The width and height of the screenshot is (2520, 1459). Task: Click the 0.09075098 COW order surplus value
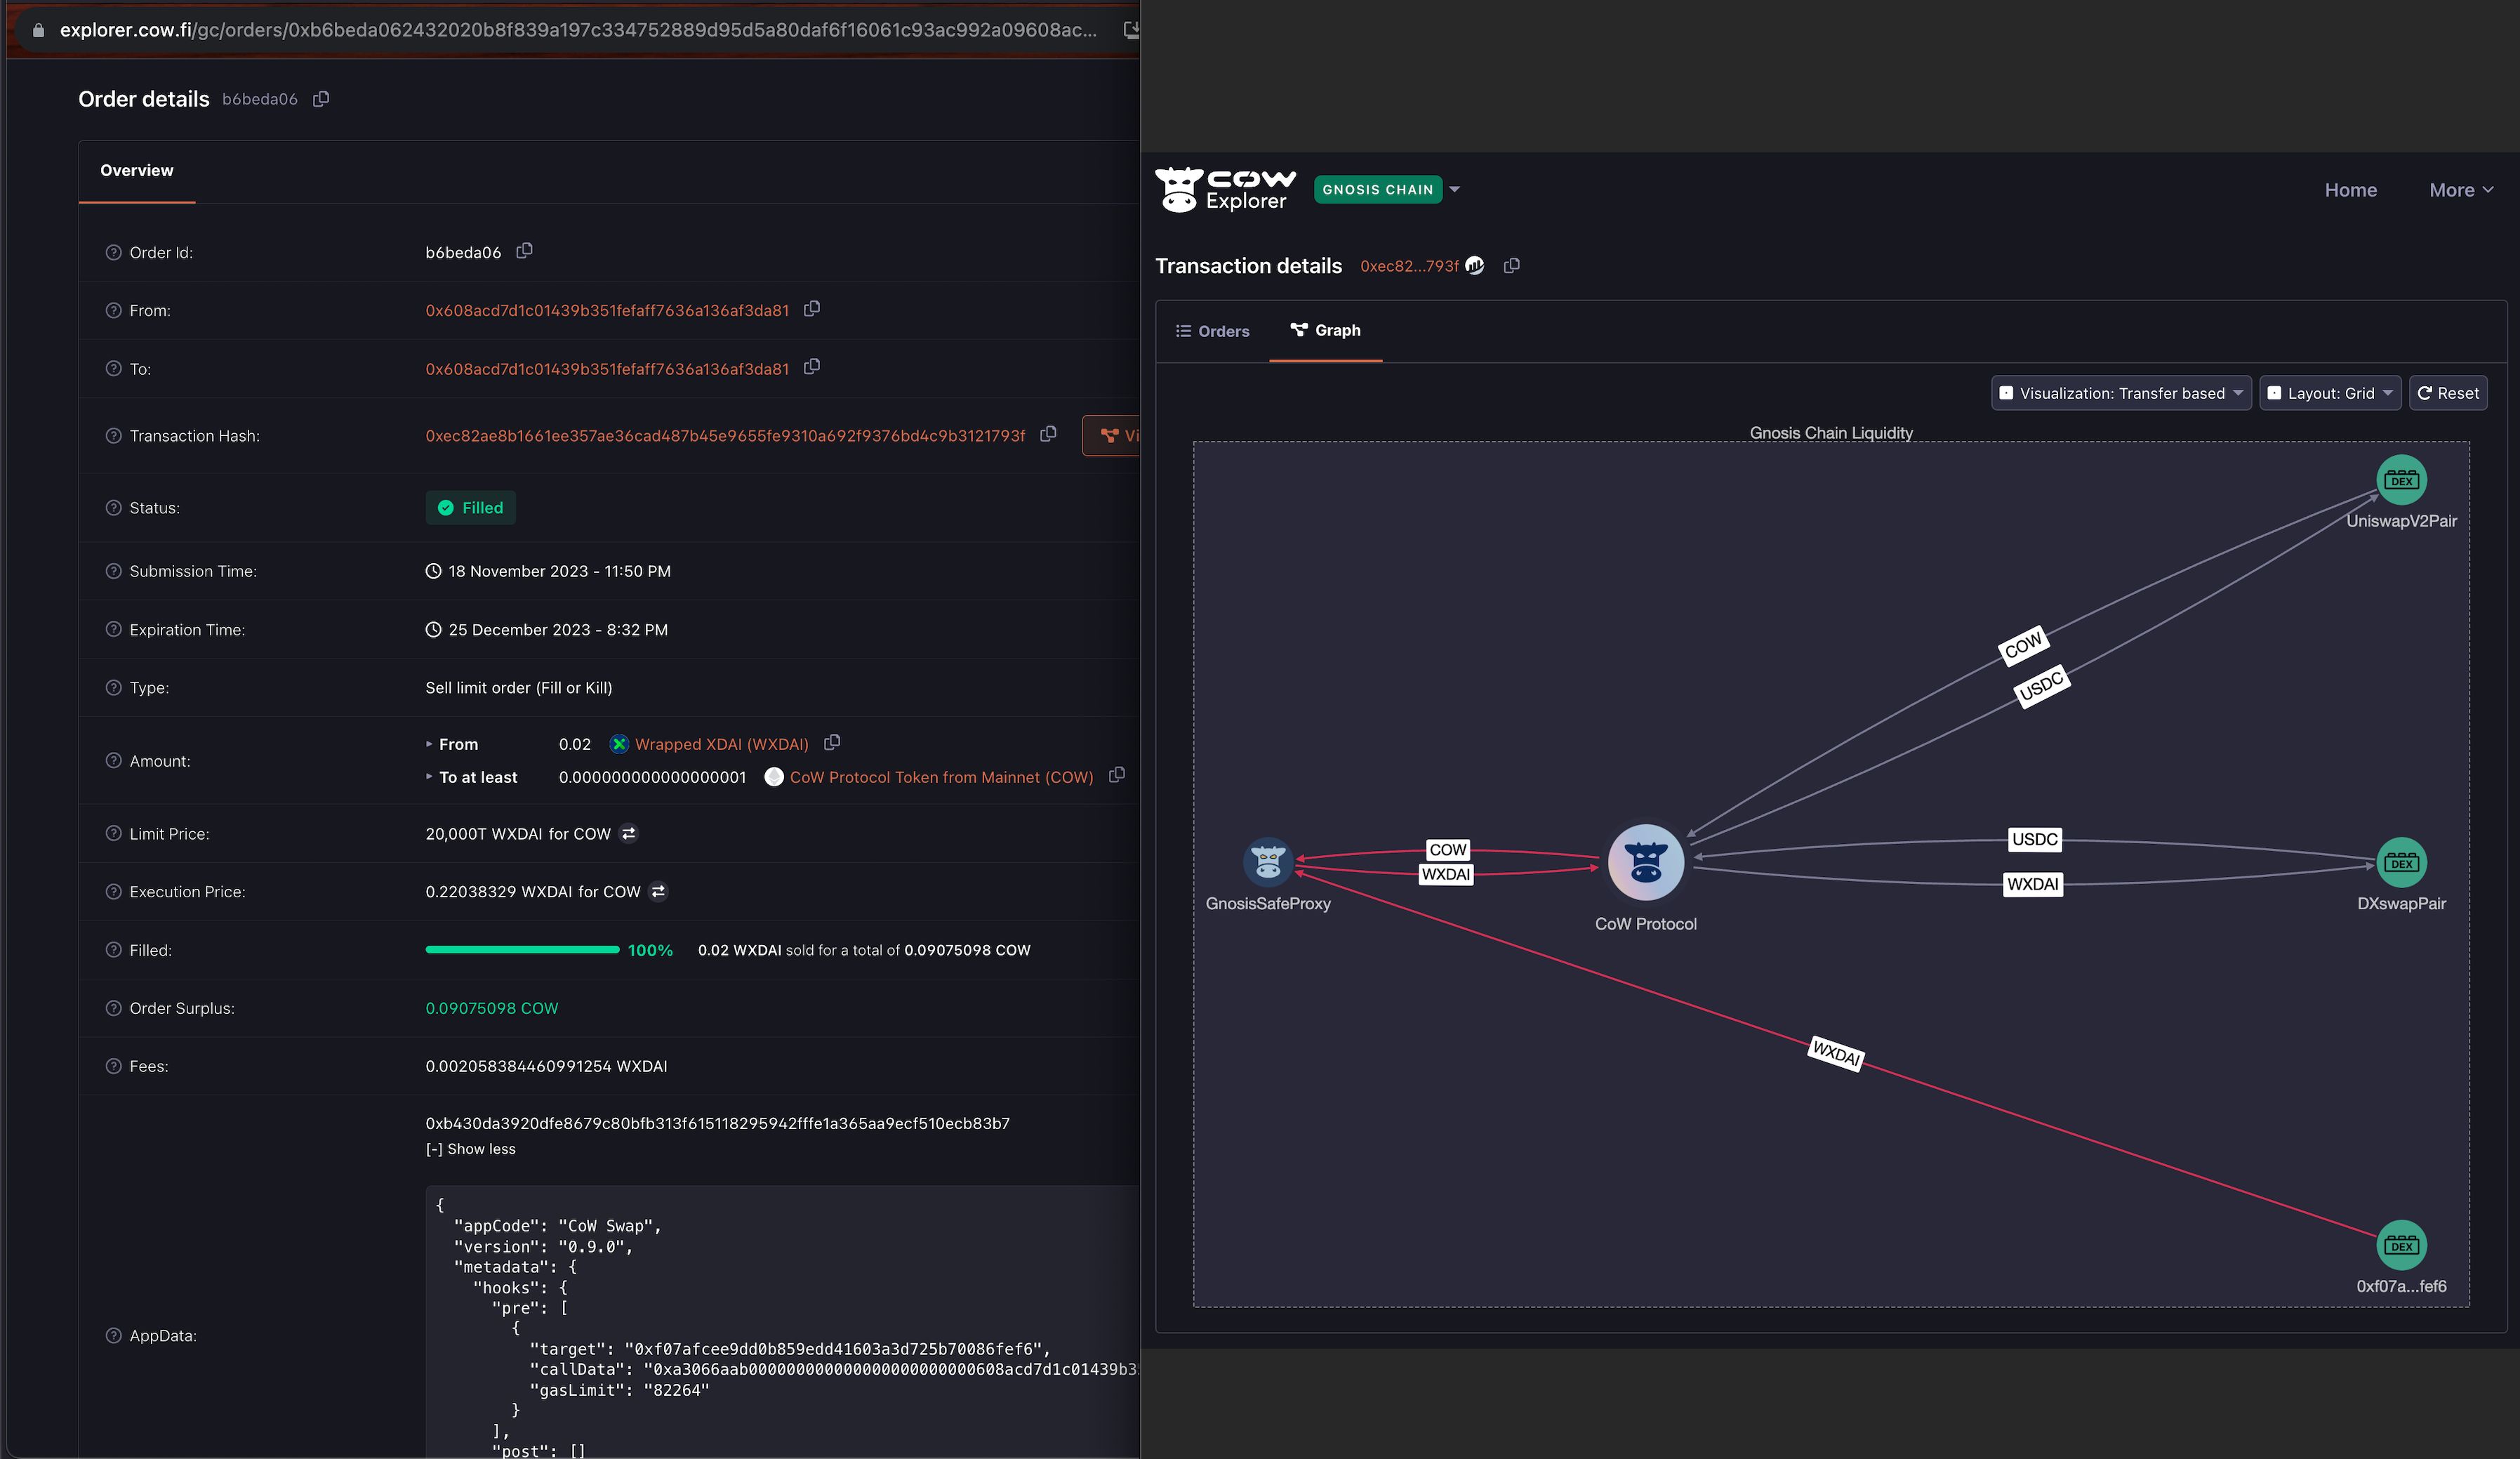pyautogui.click(x=491, y=1008)
